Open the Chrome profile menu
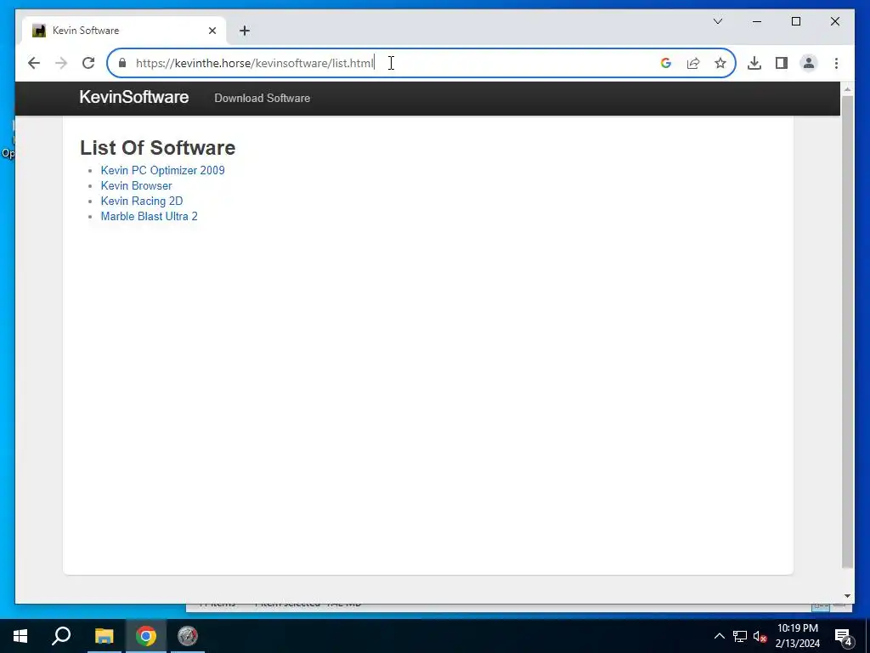 [809, 63]
